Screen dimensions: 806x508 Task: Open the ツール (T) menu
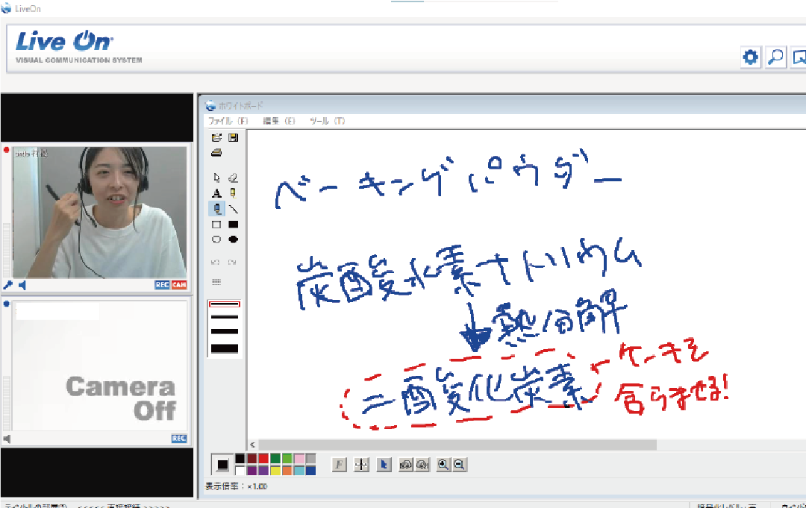click(x=328, y=121)
